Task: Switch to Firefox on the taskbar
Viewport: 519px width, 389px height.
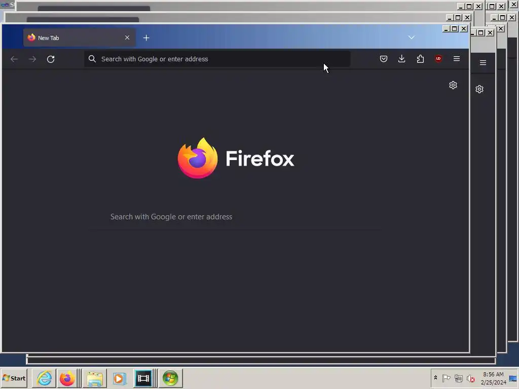Action: coord(67,378)
